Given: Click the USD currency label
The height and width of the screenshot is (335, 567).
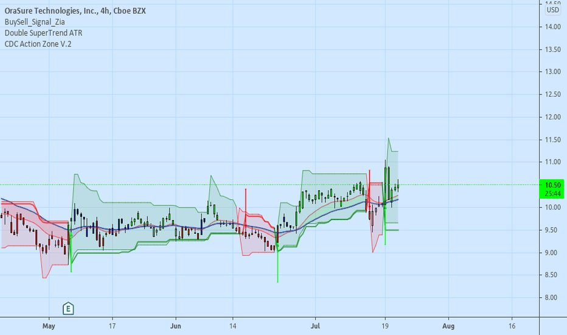Looking at the screenshot, I should click(552, 10).
